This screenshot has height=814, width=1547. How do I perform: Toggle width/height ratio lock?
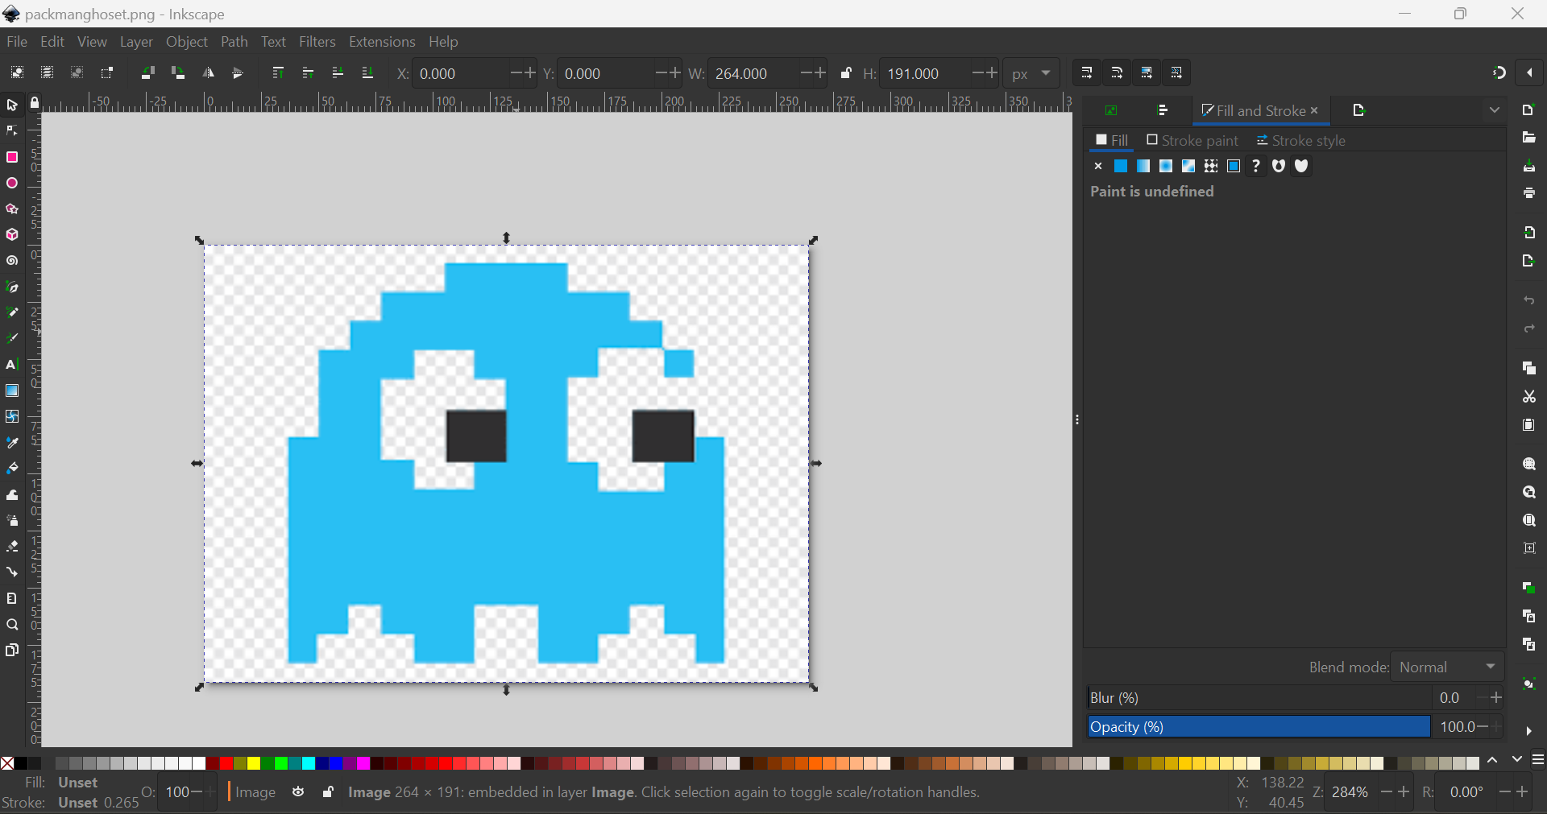(846, 73)
